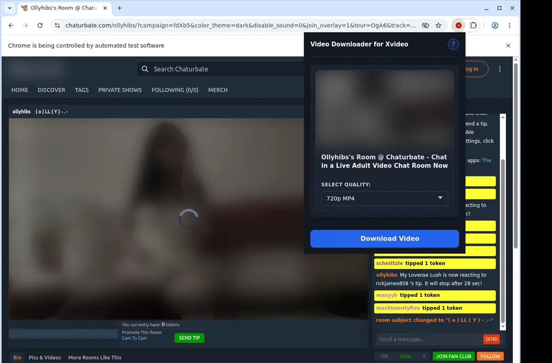Click username schnittzle in chat
Image resolution: width=552 pixels, height=363 pixels.
pos(389,263)
